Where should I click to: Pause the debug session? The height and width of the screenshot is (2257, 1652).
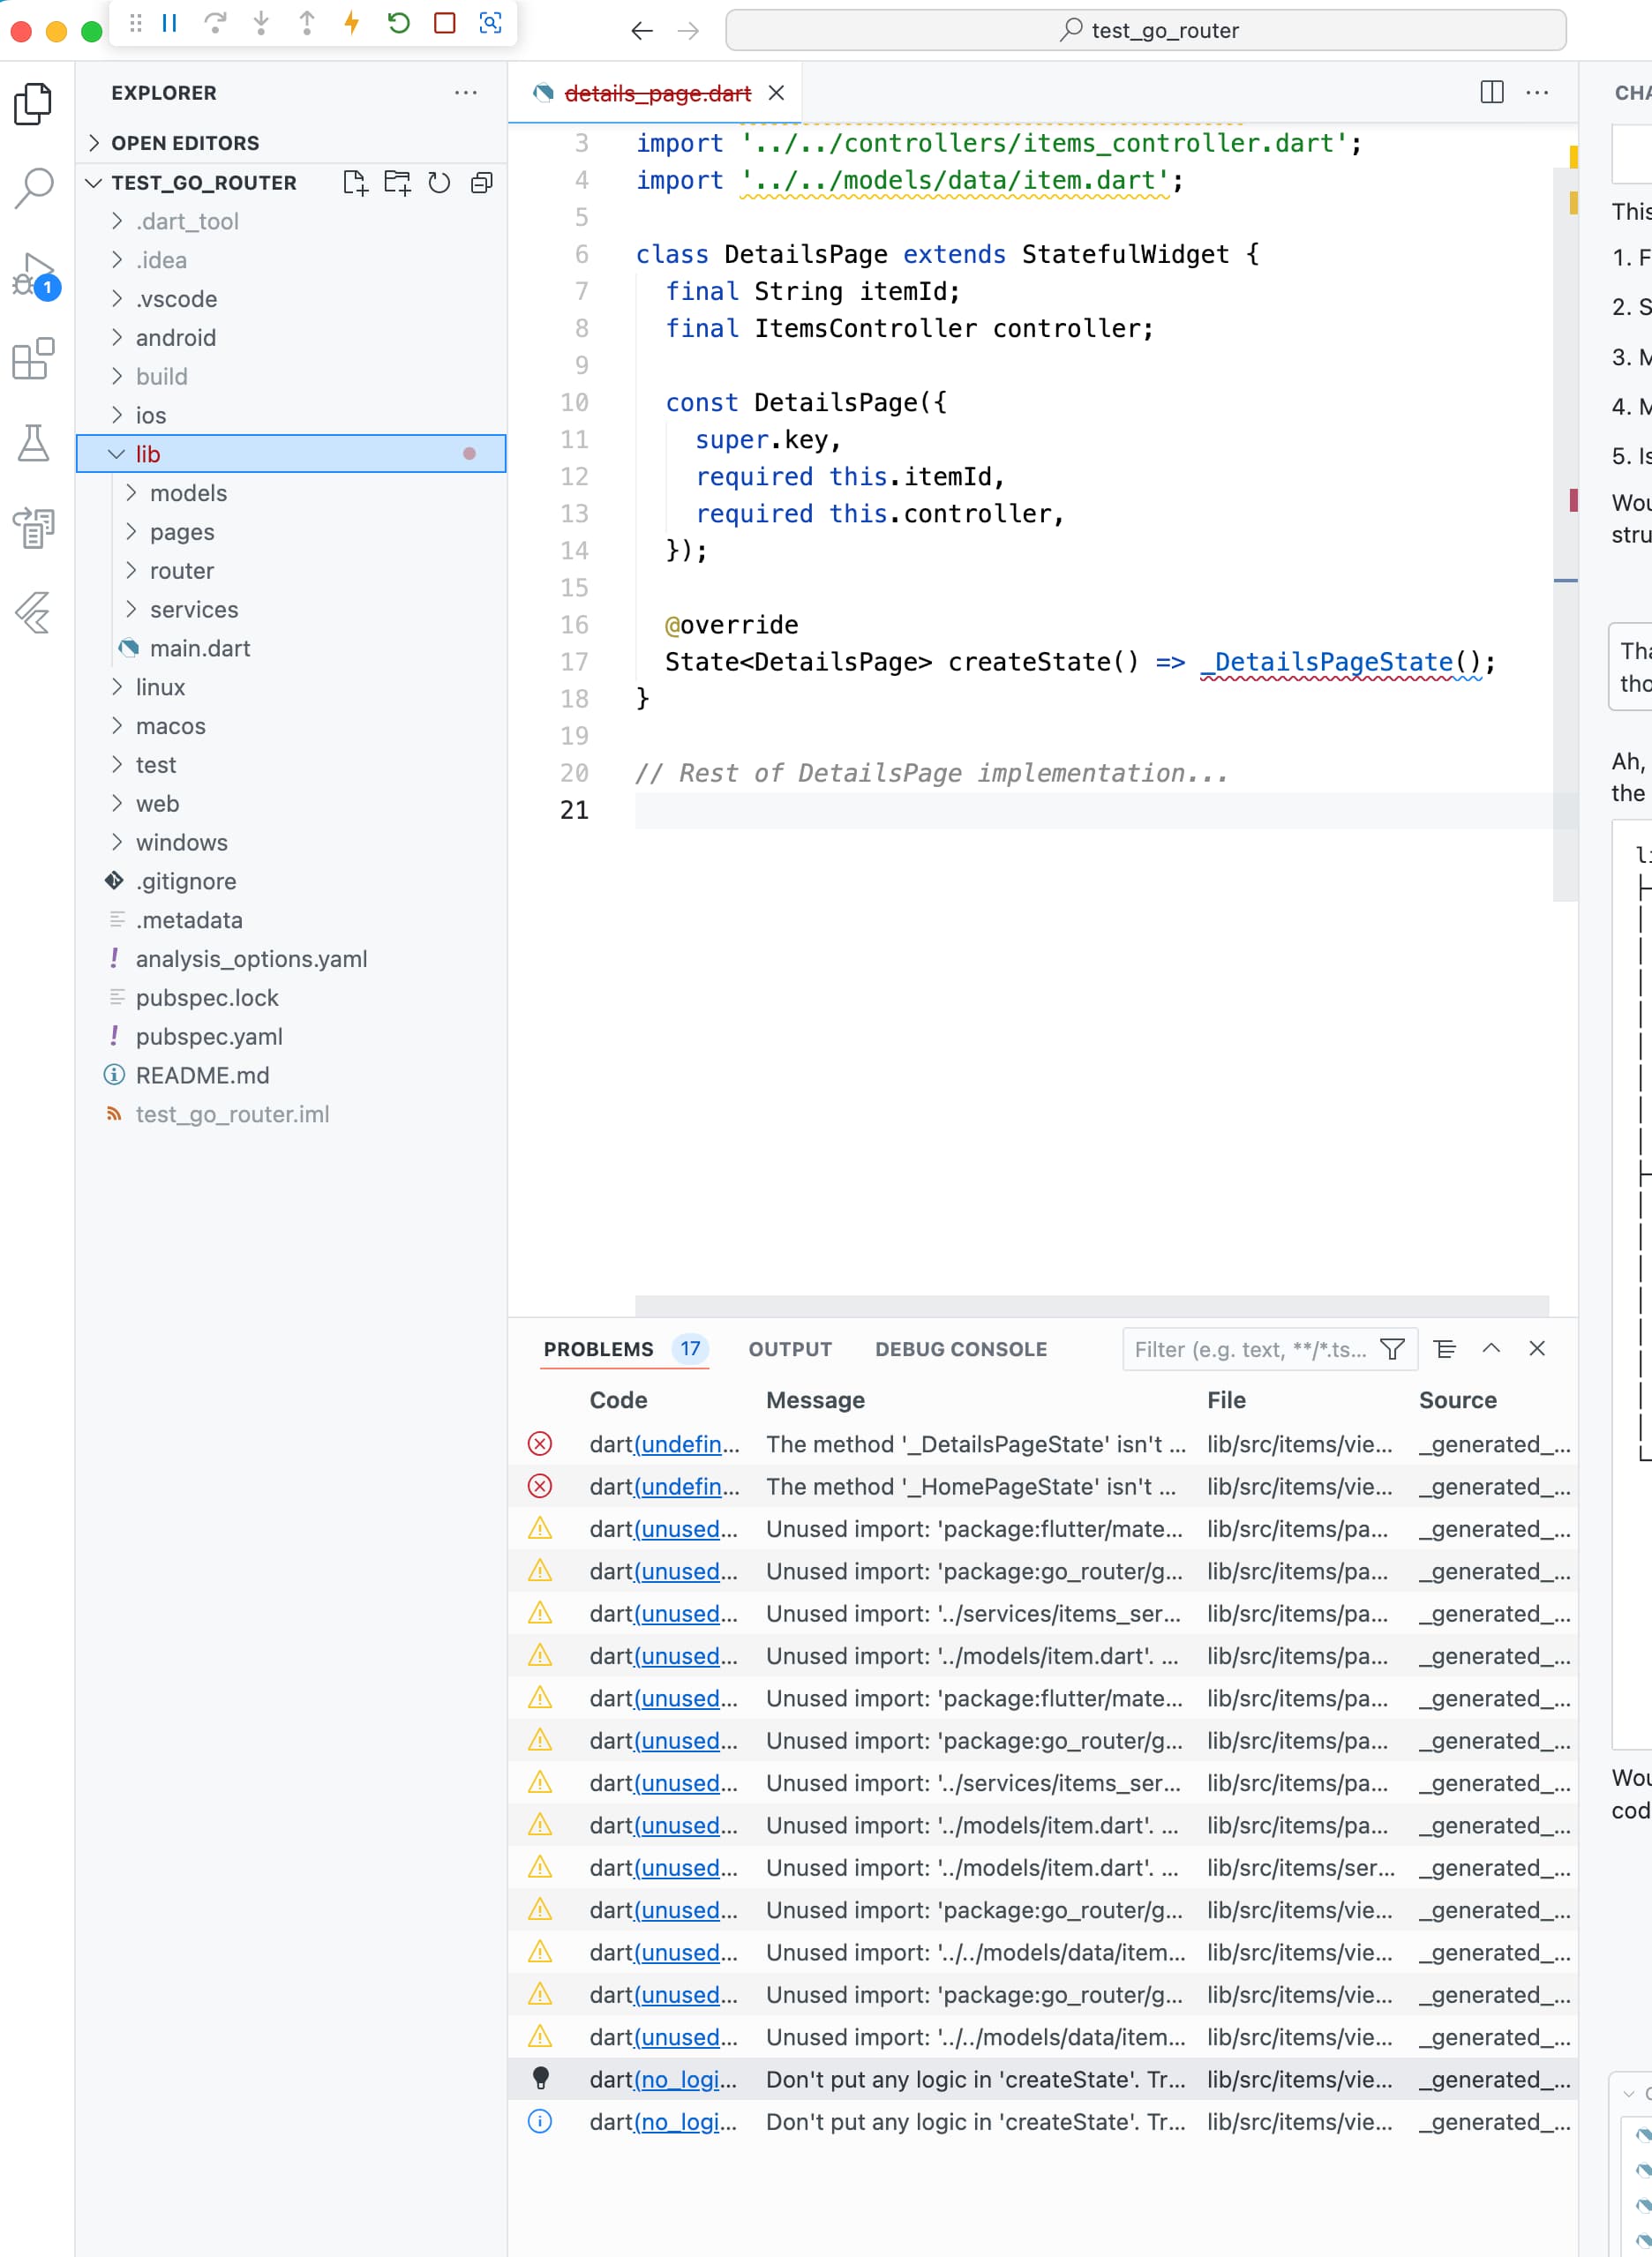point(169,23)
